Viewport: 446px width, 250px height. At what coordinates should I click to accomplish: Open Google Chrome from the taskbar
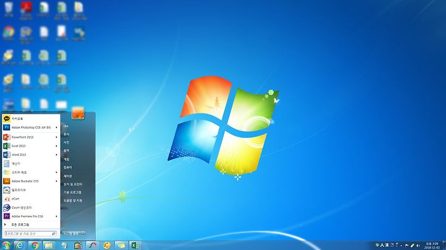tap(35, 245)
